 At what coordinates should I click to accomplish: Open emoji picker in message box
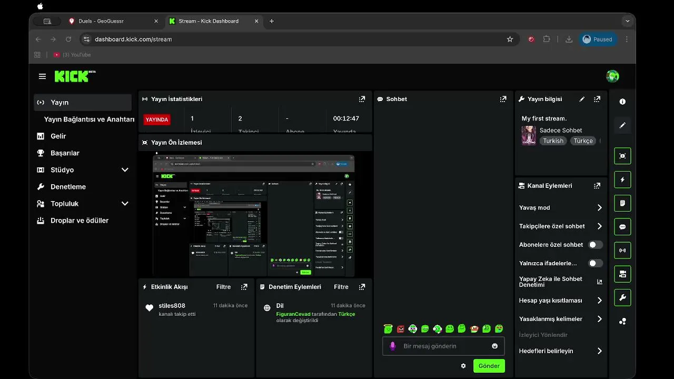pyautogui.click(x=495, y=346)
